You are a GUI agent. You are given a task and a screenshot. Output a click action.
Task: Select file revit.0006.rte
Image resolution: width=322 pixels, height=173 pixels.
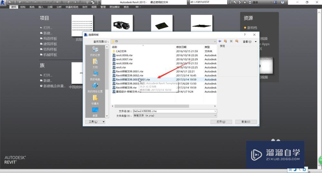tap(123, 55)
